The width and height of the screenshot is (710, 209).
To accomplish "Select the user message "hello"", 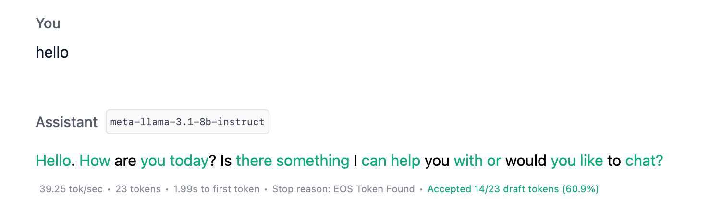I will point(52,52).
